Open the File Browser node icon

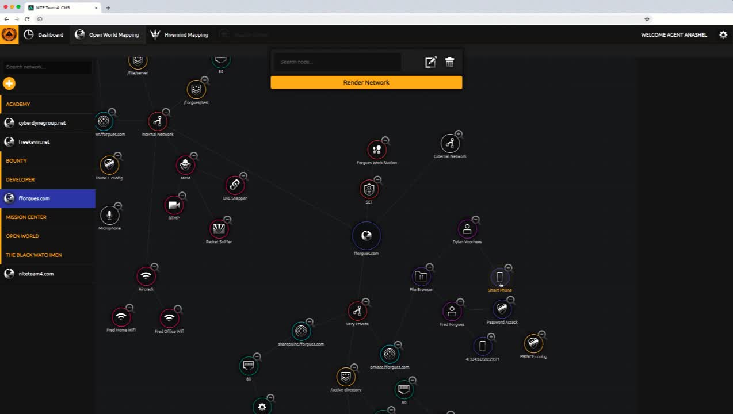click(421, 277)
